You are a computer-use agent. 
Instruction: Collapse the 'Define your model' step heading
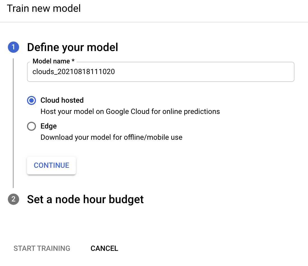[73, 47]
